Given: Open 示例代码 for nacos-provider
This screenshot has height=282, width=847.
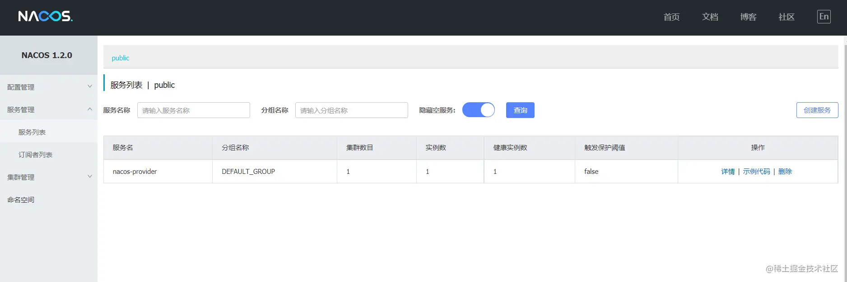Looking at the screenshot, I should pyautogui.click(x=757, y=172).
